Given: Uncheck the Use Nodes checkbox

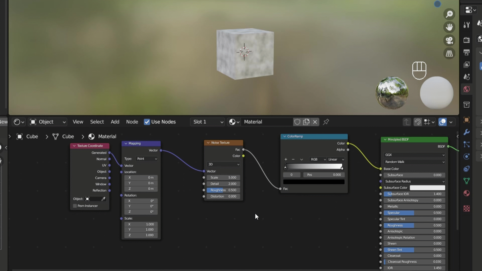Looking at the screenshot, I should click(147, 122).
